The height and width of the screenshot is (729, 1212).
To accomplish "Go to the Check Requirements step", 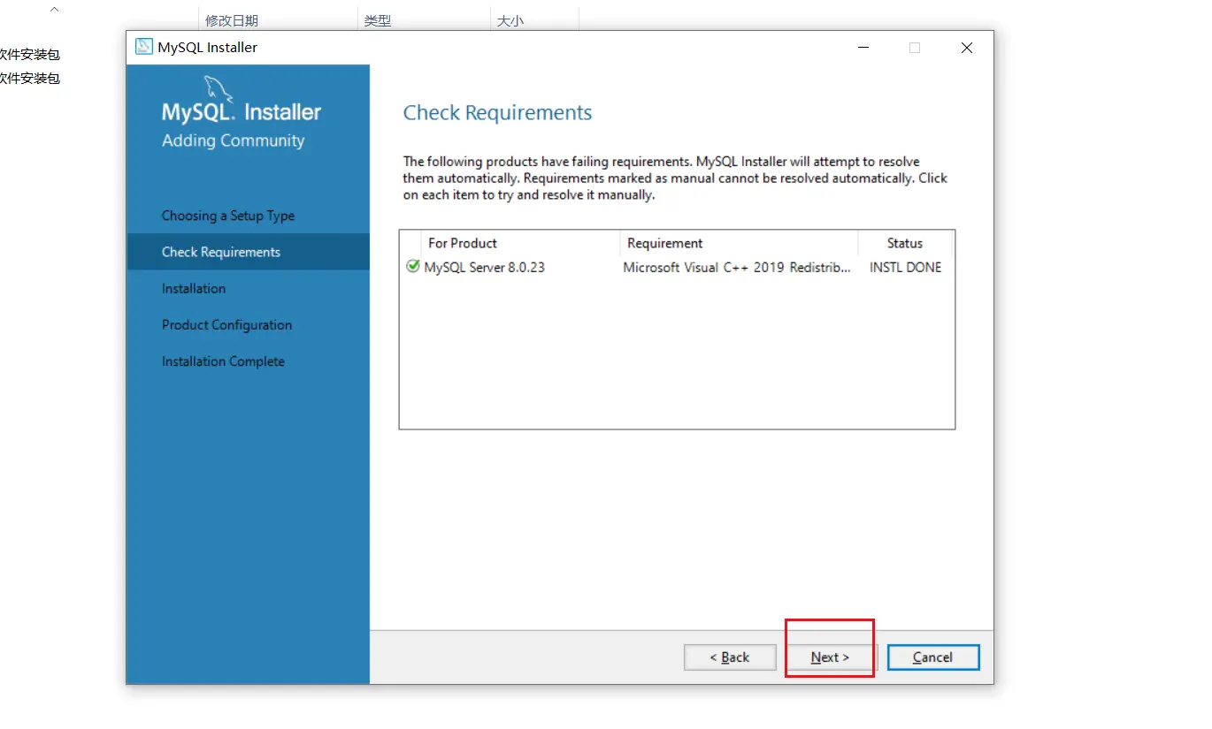I will pyautogui.click(x=220, y=252).
